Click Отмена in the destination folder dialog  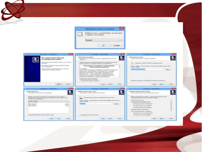(171, 84)
